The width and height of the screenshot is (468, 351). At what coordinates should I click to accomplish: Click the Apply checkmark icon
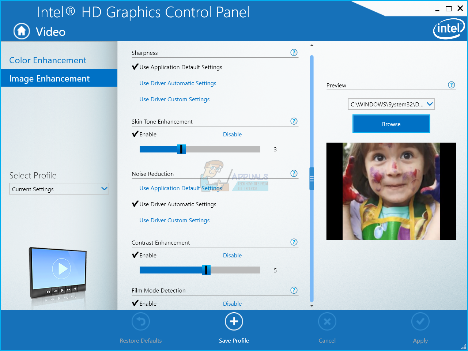(x=420, y=322)
